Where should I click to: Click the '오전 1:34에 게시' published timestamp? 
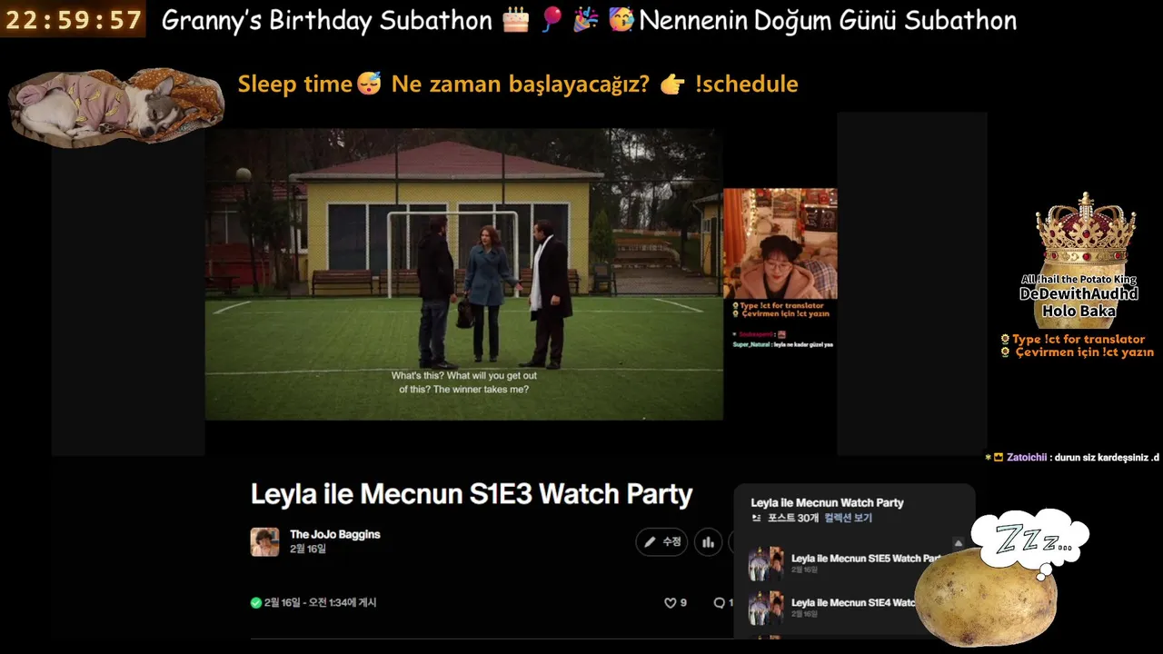342,602
